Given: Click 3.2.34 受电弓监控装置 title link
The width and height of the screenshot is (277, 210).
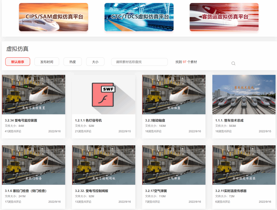Looking at the screenshot, I should point(21,121).
